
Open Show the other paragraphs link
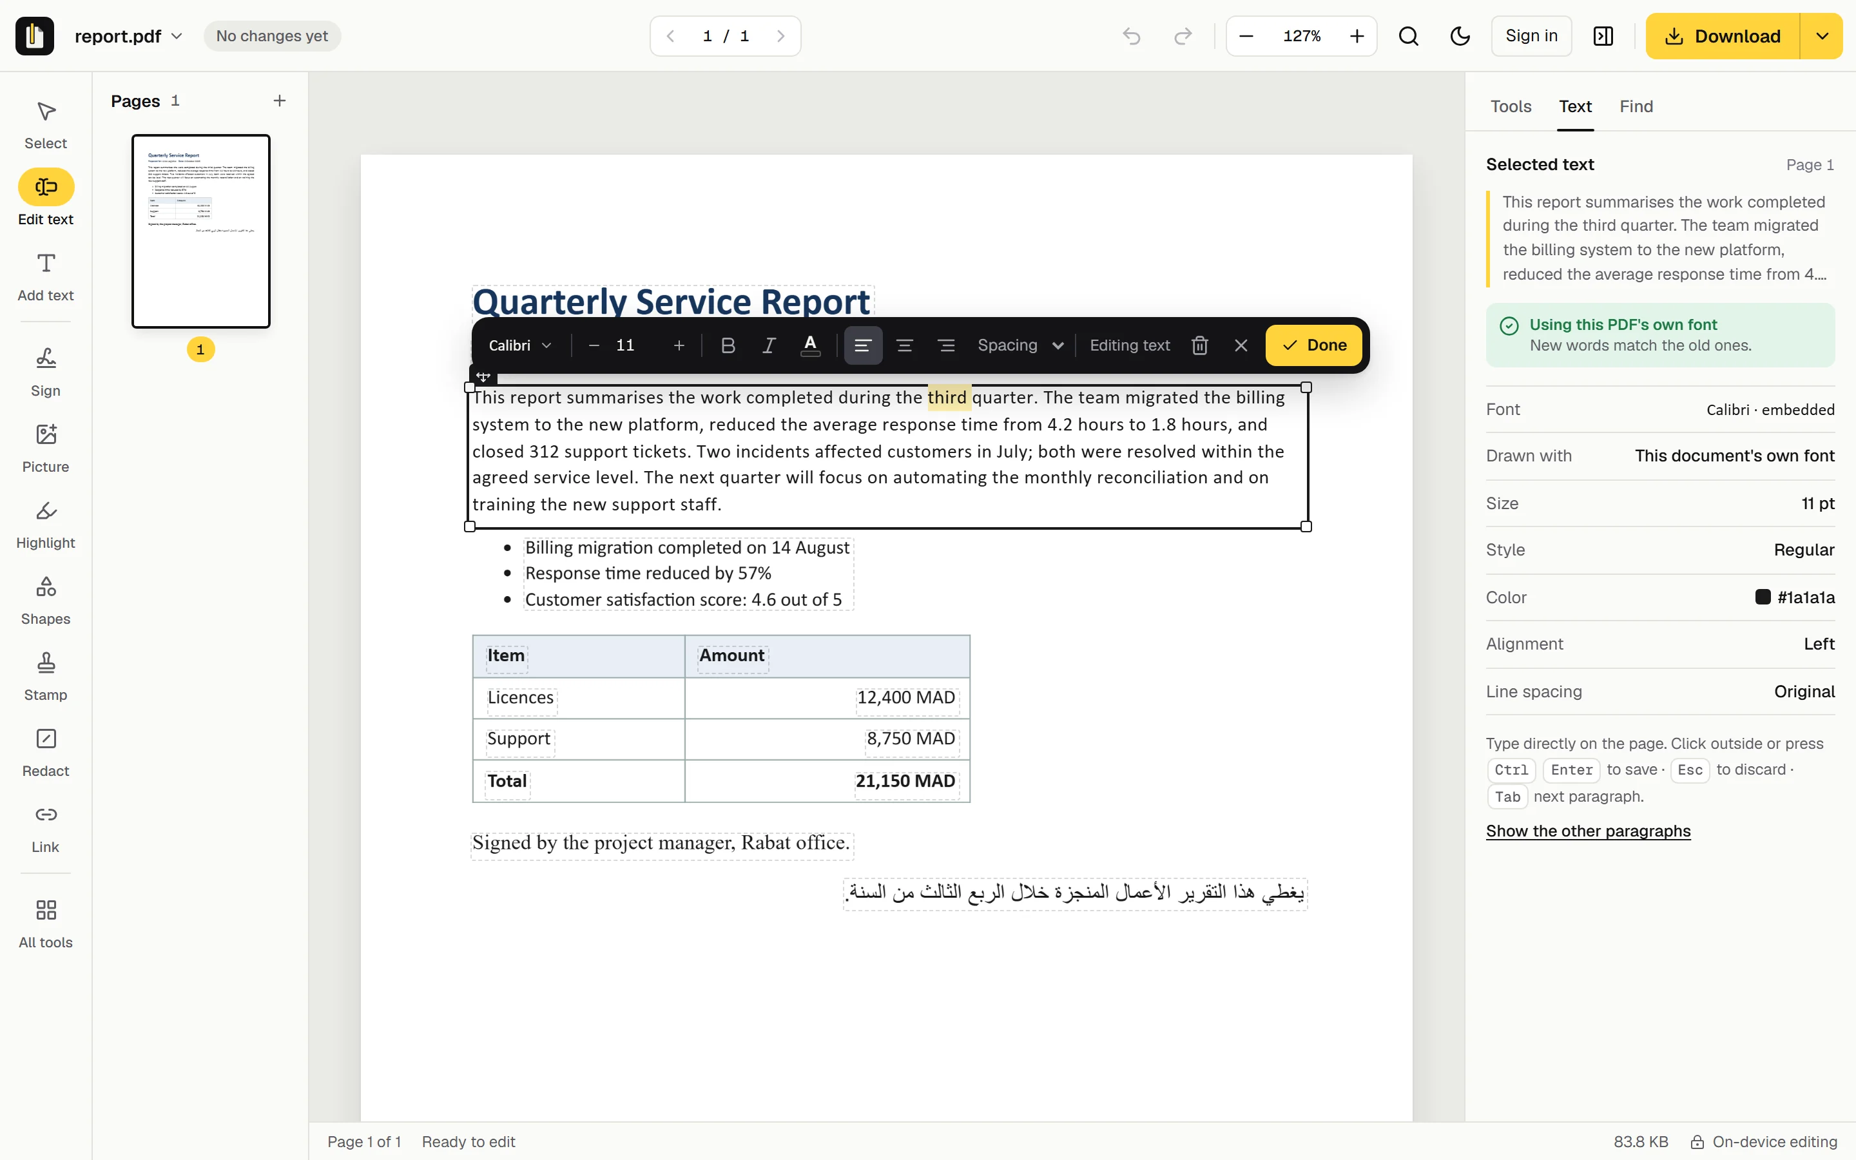(x=1587, y=831)
